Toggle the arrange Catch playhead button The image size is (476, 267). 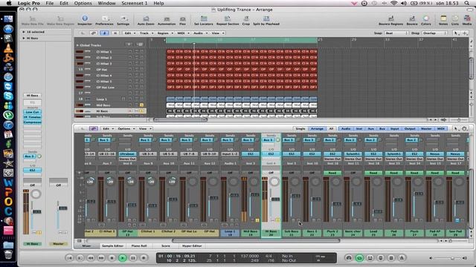click(x=104, y=33)
